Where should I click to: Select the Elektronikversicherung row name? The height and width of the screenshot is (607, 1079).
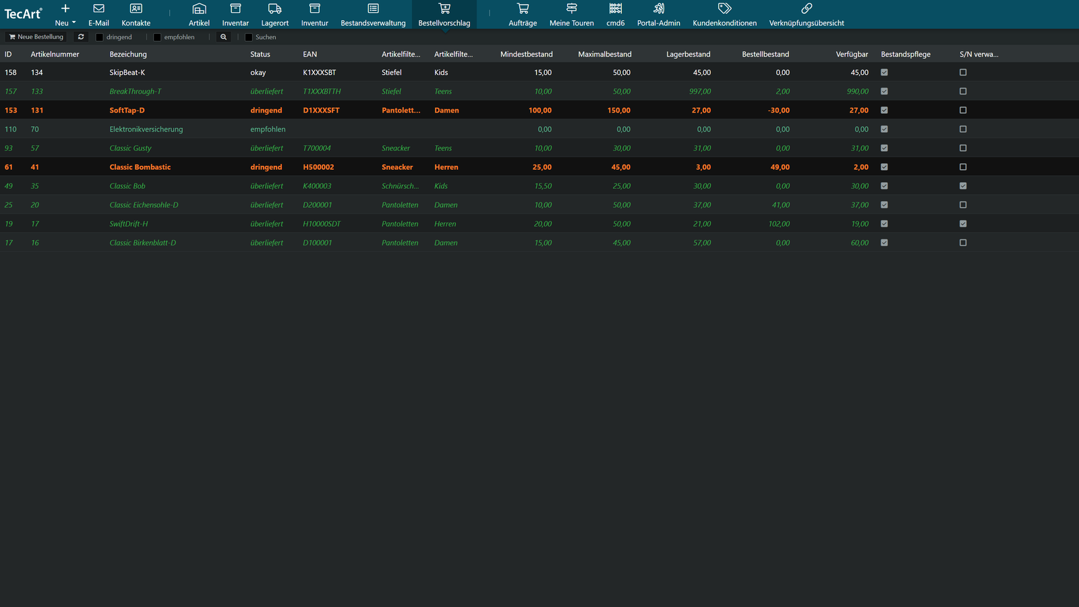[146, 129]
